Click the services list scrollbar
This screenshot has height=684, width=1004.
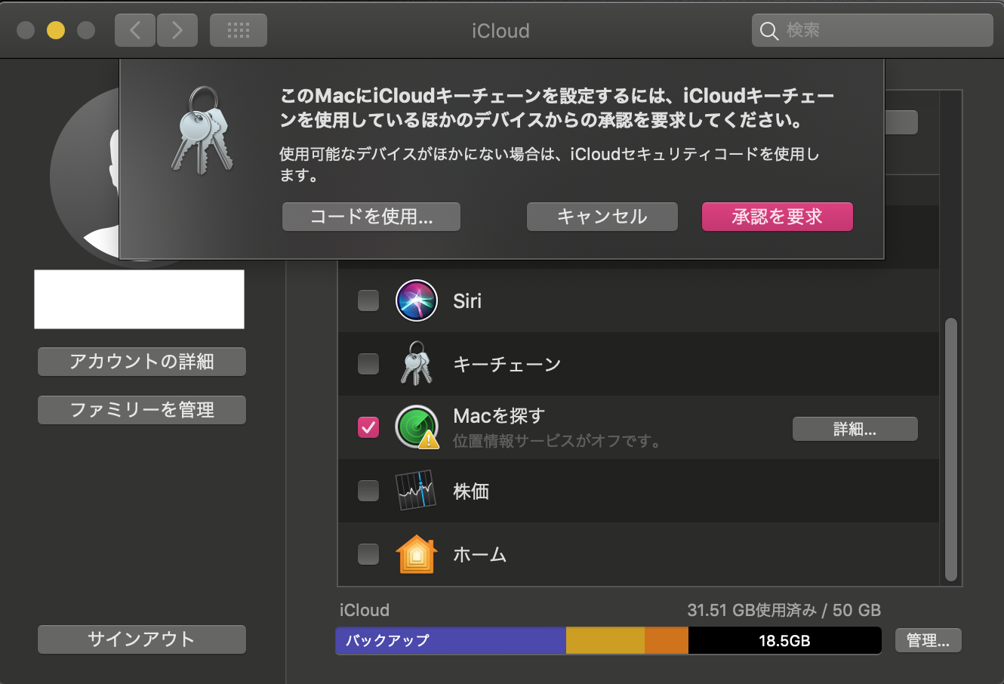[x=951, y=449]
